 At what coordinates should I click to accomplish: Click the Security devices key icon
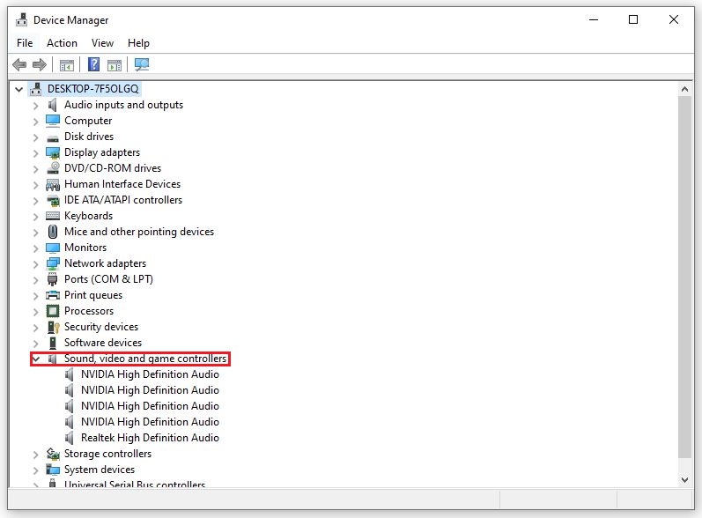[x=53, y=328]
